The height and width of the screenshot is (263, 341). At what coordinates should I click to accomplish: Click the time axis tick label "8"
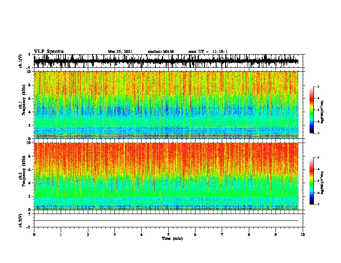click(x=249, y=235)
